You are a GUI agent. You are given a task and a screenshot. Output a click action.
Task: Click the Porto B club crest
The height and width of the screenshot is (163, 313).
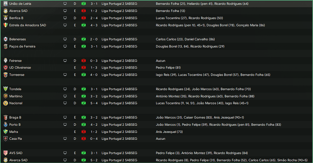click(x=6, y=125)
